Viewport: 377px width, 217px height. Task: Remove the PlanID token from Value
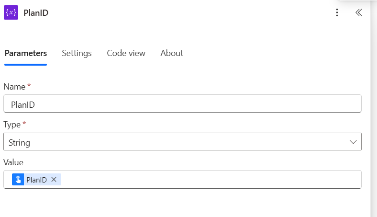click(x=54, y=180)
